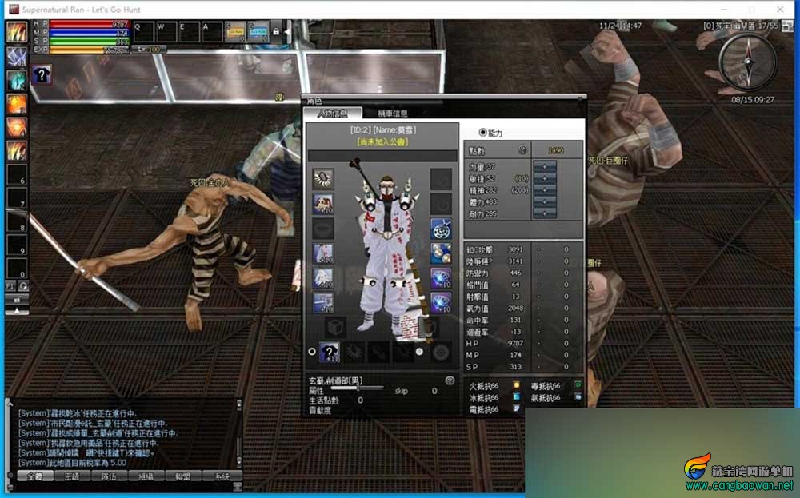Rotate the skill bar with circular arrow
This screenshot has height=498, width=800.
click(23, 286)
